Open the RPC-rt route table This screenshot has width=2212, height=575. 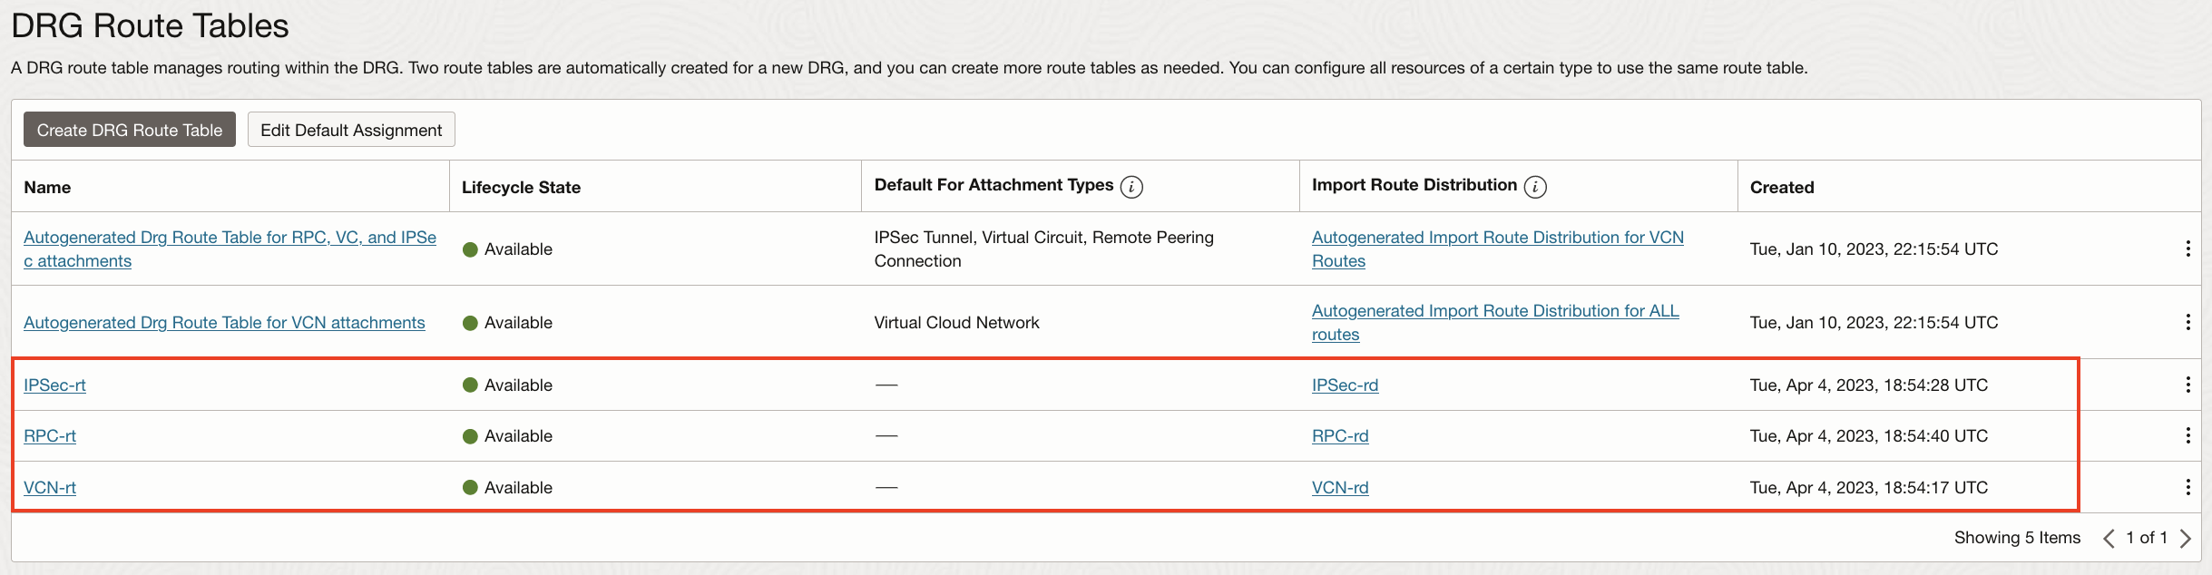click(x=49, y=435)
